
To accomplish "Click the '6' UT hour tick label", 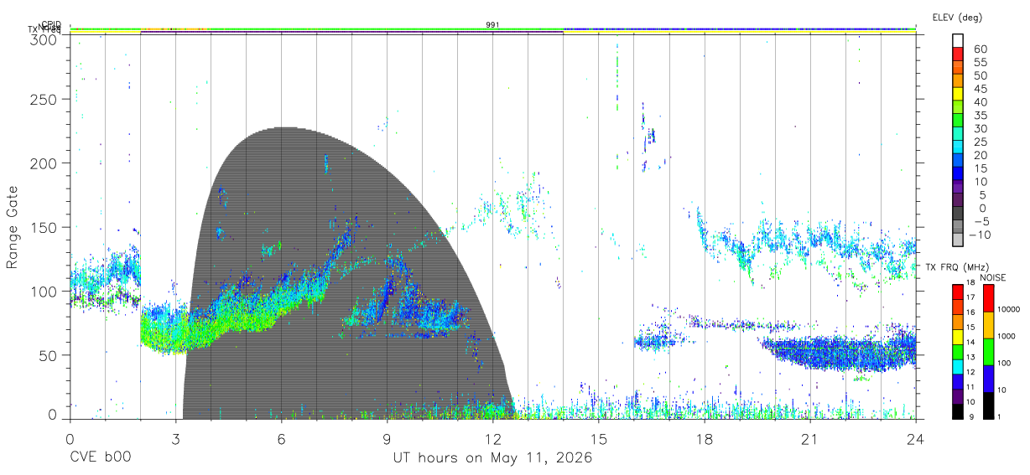I will point(281,438).
